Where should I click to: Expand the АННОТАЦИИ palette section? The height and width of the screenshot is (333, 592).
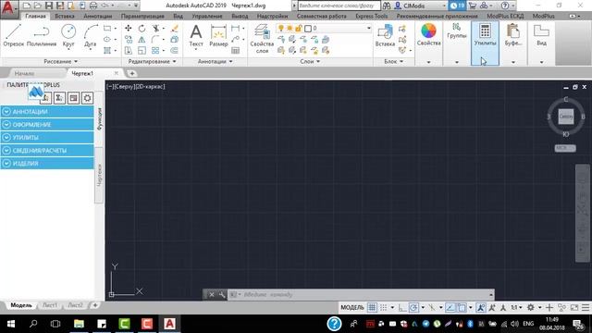click(x=47, y=112)
